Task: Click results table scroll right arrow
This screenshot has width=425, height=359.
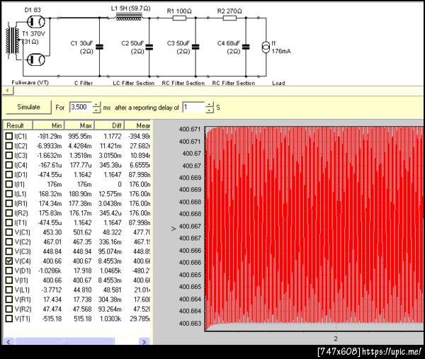Action: [x=144, y=341]
